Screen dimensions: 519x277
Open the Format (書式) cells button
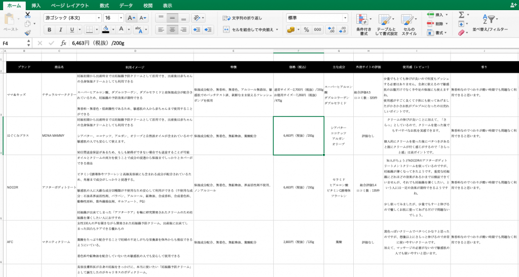(x=436, y=33)
